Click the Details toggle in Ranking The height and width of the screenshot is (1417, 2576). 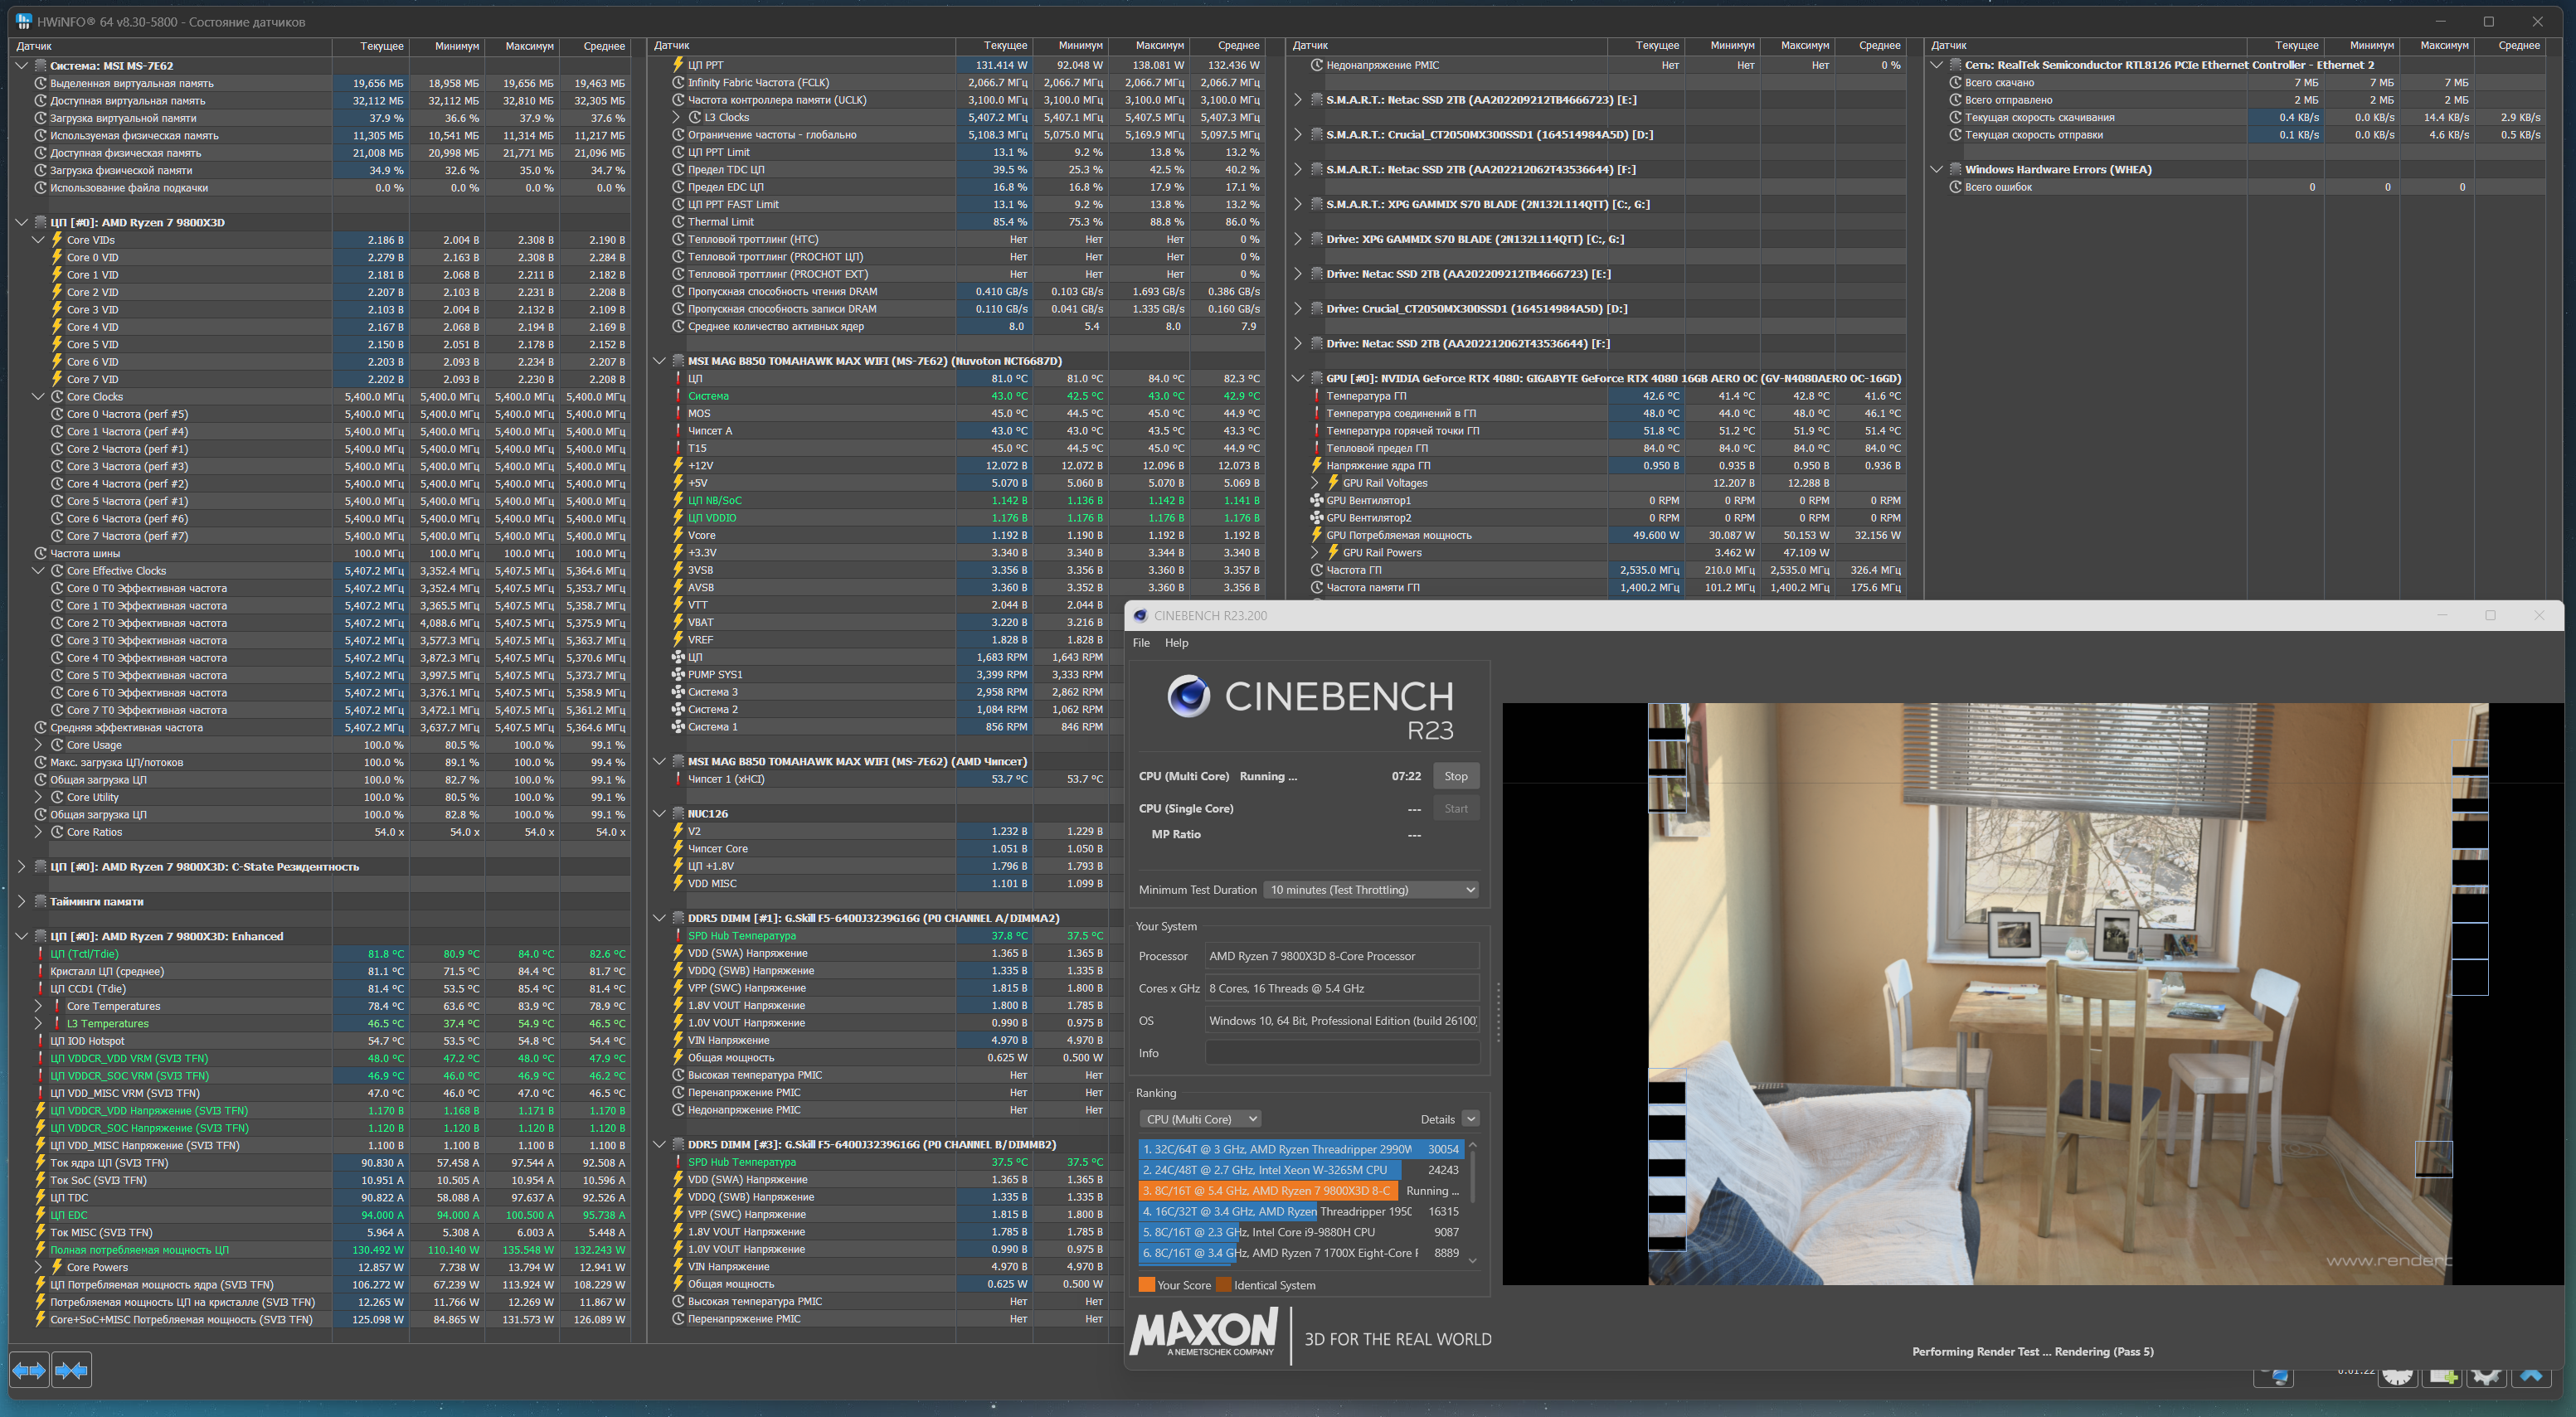tap(1470, 1118)
